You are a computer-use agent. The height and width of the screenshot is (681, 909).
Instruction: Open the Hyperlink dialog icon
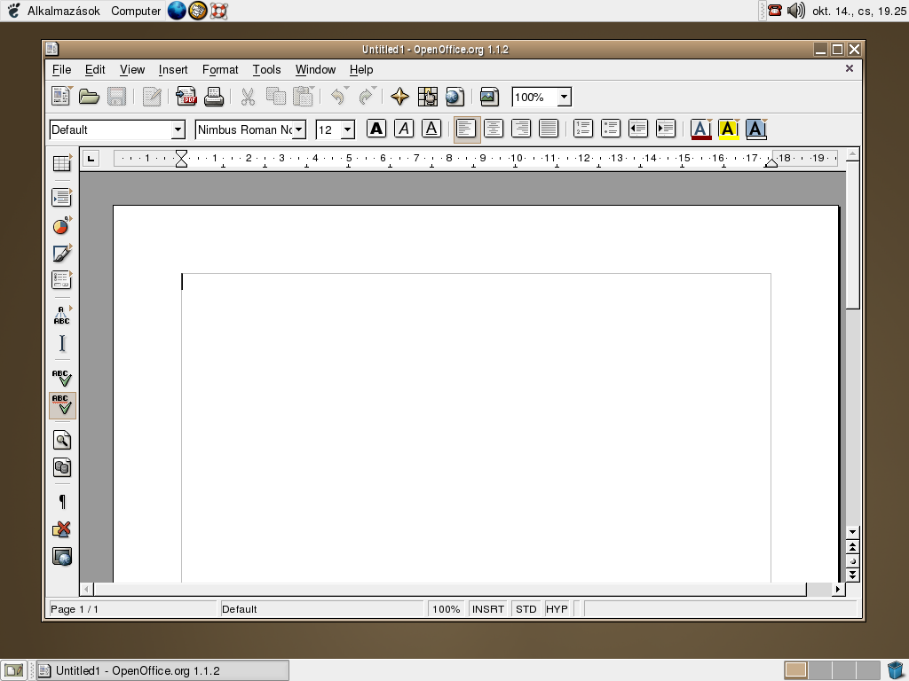pos(455,96)
